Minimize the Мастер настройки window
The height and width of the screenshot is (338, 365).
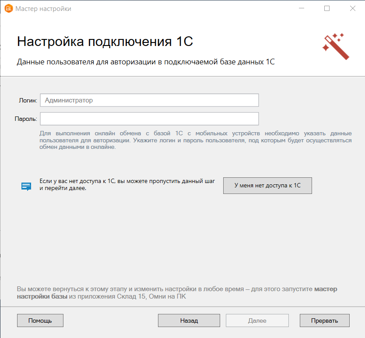pos(302,8)
